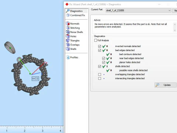Select the Noise Shells icon
This screenshot has width=177, height=133.
[x=68, y=32]
